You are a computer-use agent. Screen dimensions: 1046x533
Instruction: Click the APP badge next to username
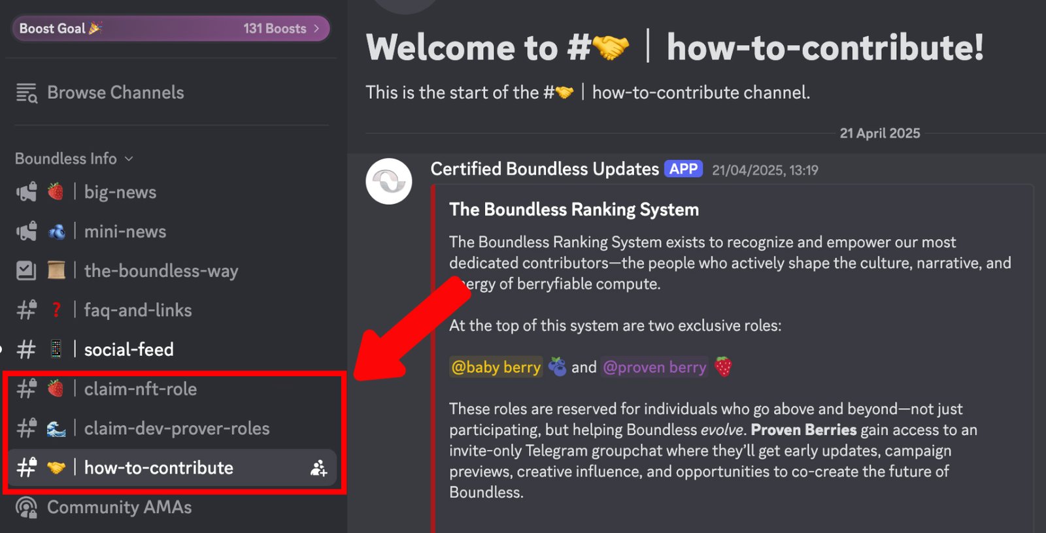683,169
